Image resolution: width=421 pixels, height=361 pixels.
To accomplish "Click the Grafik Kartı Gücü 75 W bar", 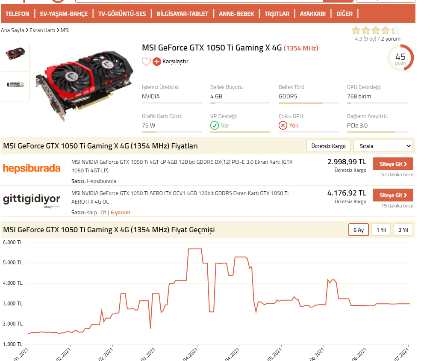I will point(171,132).
